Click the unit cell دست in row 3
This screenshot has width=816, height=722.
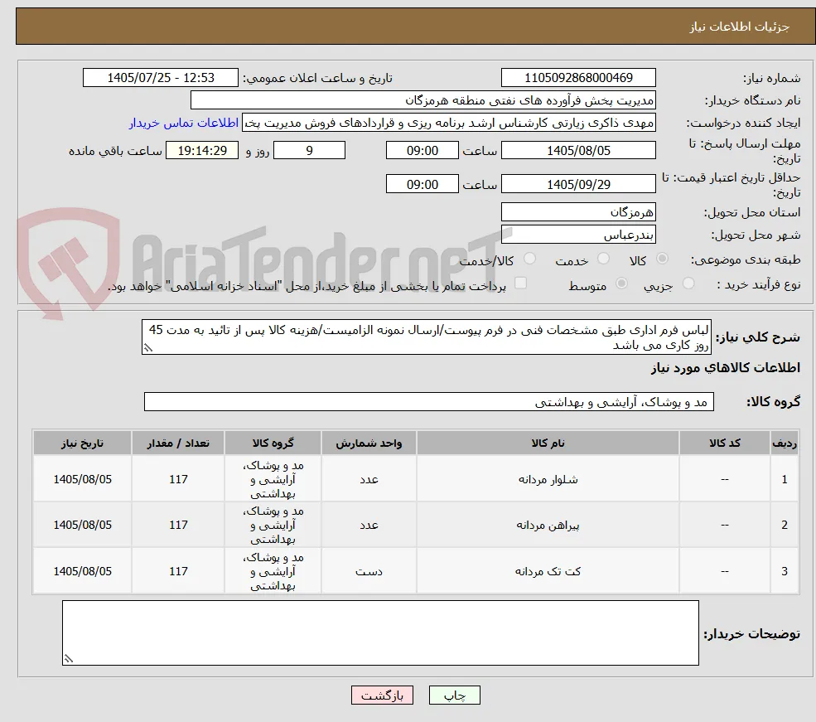[369, 571]
